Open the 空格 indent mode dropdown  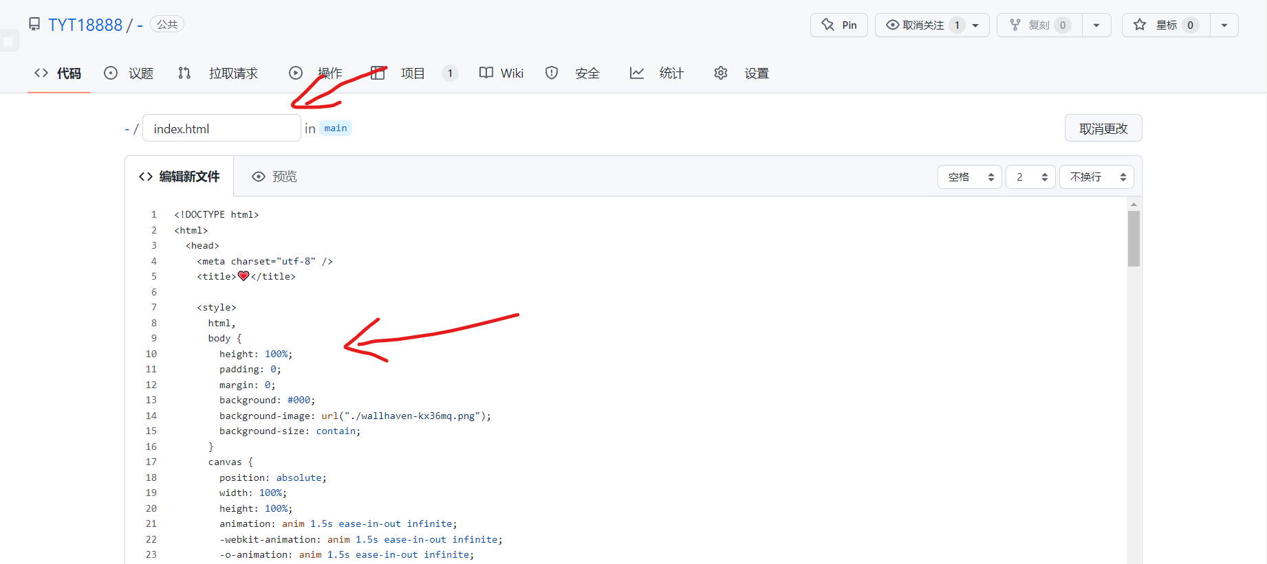pos(969,177)
